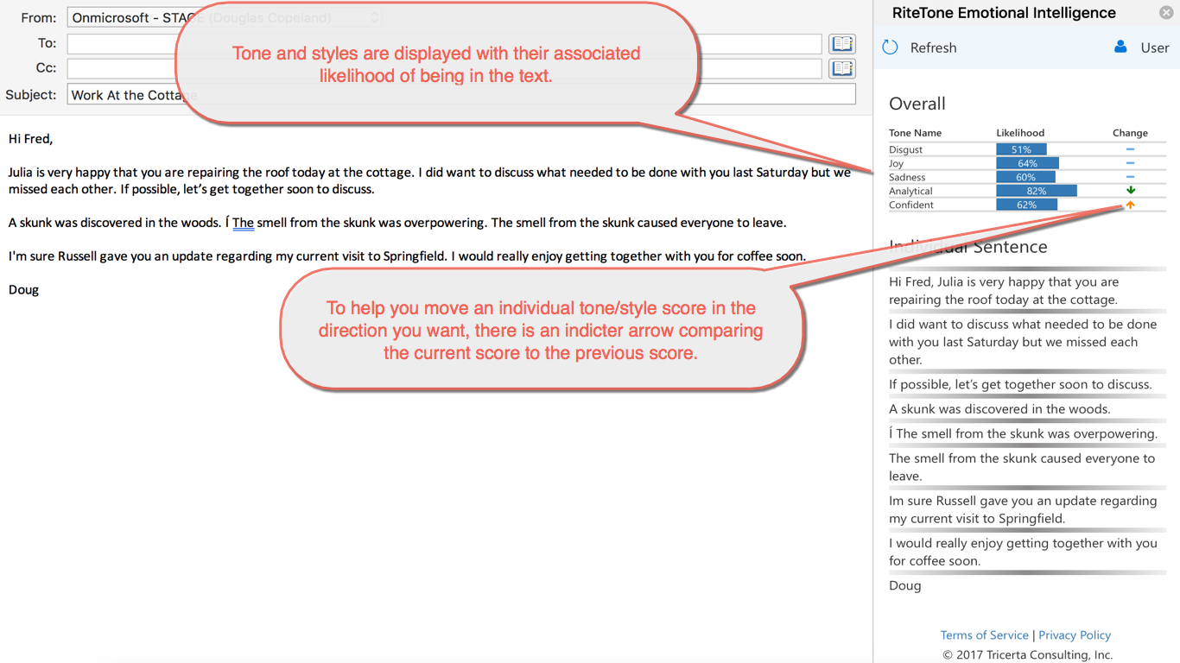Click the Analytical green down arrow
The image size is (1180, 663).
point(1130,191)
